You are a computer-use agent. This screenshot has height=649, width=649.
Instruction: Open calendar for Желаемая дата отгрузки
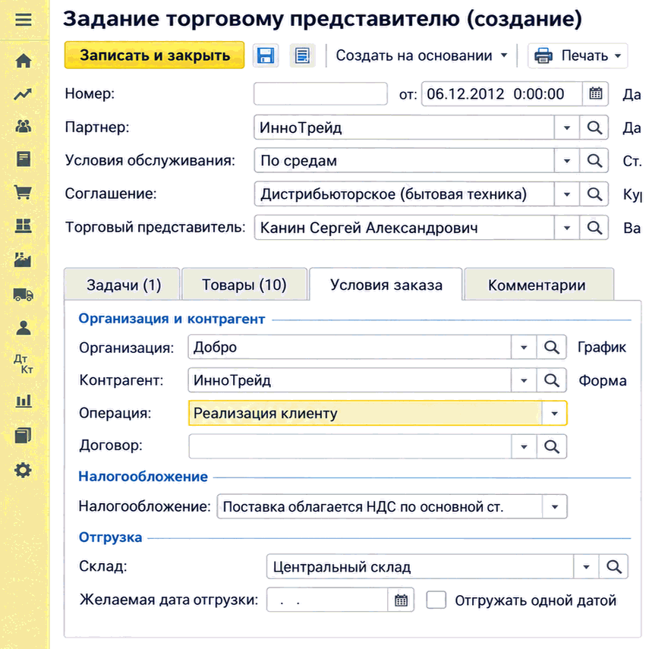point(401,600)
